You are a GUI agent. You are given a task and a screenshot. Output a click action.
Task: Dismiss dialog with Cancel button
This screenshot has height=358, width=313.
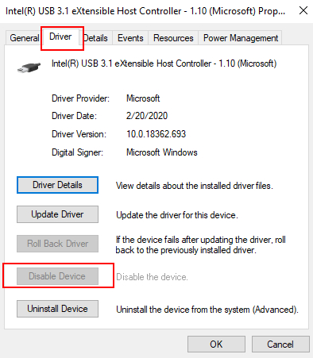(x=280, y=345)
